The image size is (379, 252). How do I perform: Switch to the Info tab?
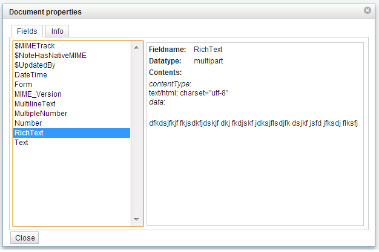point(58,31)
